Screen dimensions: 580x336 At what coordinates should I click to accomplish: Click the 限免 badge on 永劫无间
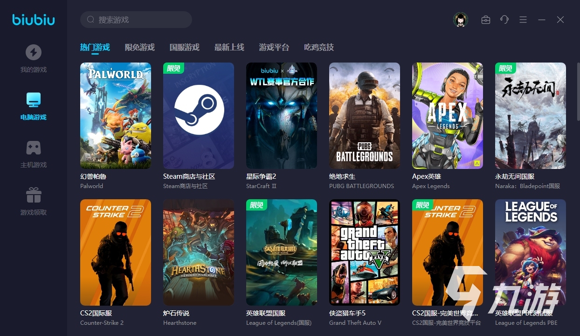click(505, 68)
